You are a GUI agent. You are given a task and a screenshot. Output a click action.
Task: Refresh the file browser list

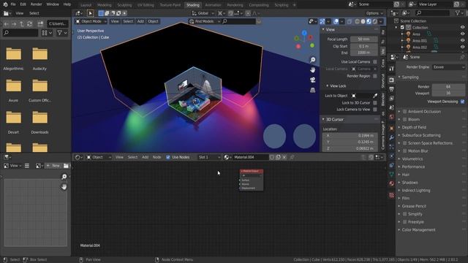coord(29,23)
